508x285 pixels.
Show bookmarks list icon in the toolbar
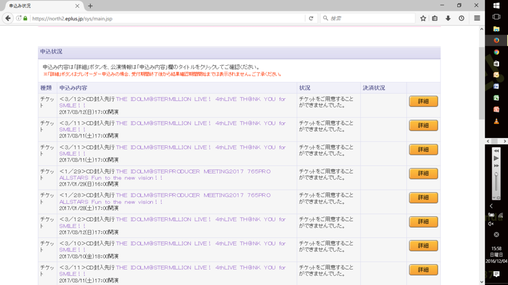pos(435,18)
